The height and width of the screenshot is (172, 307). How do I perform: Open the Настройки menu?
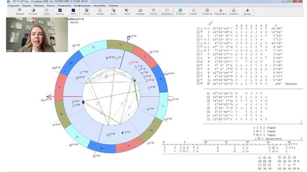[99, 6]
